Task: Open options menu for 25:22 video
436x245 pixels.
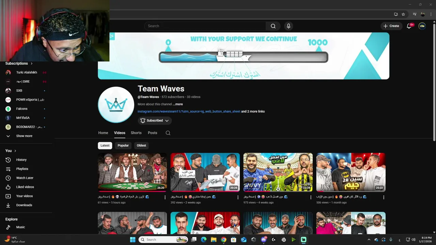Action: point(384,197)
